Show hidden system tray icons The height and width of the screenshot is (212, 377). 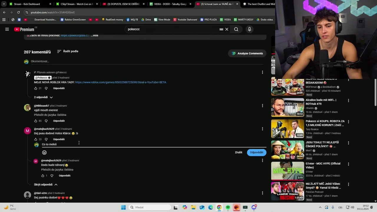pos(320,207)
